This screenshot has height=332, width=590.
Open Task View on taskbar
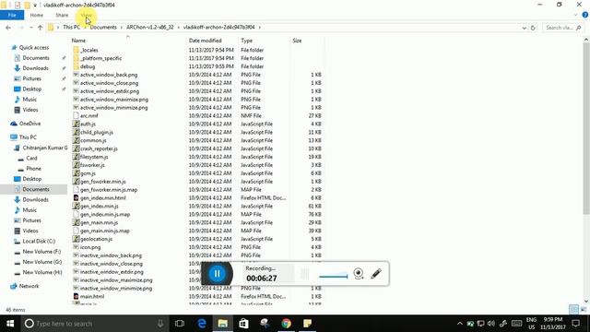pyautogui.click(x=180, y=324)
